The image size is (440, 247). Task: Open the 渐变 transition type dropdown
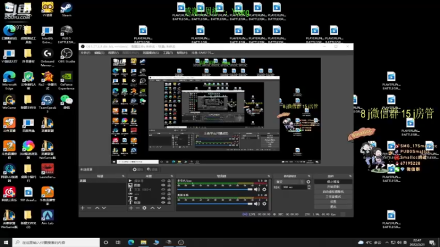click(x=290, y=182)
